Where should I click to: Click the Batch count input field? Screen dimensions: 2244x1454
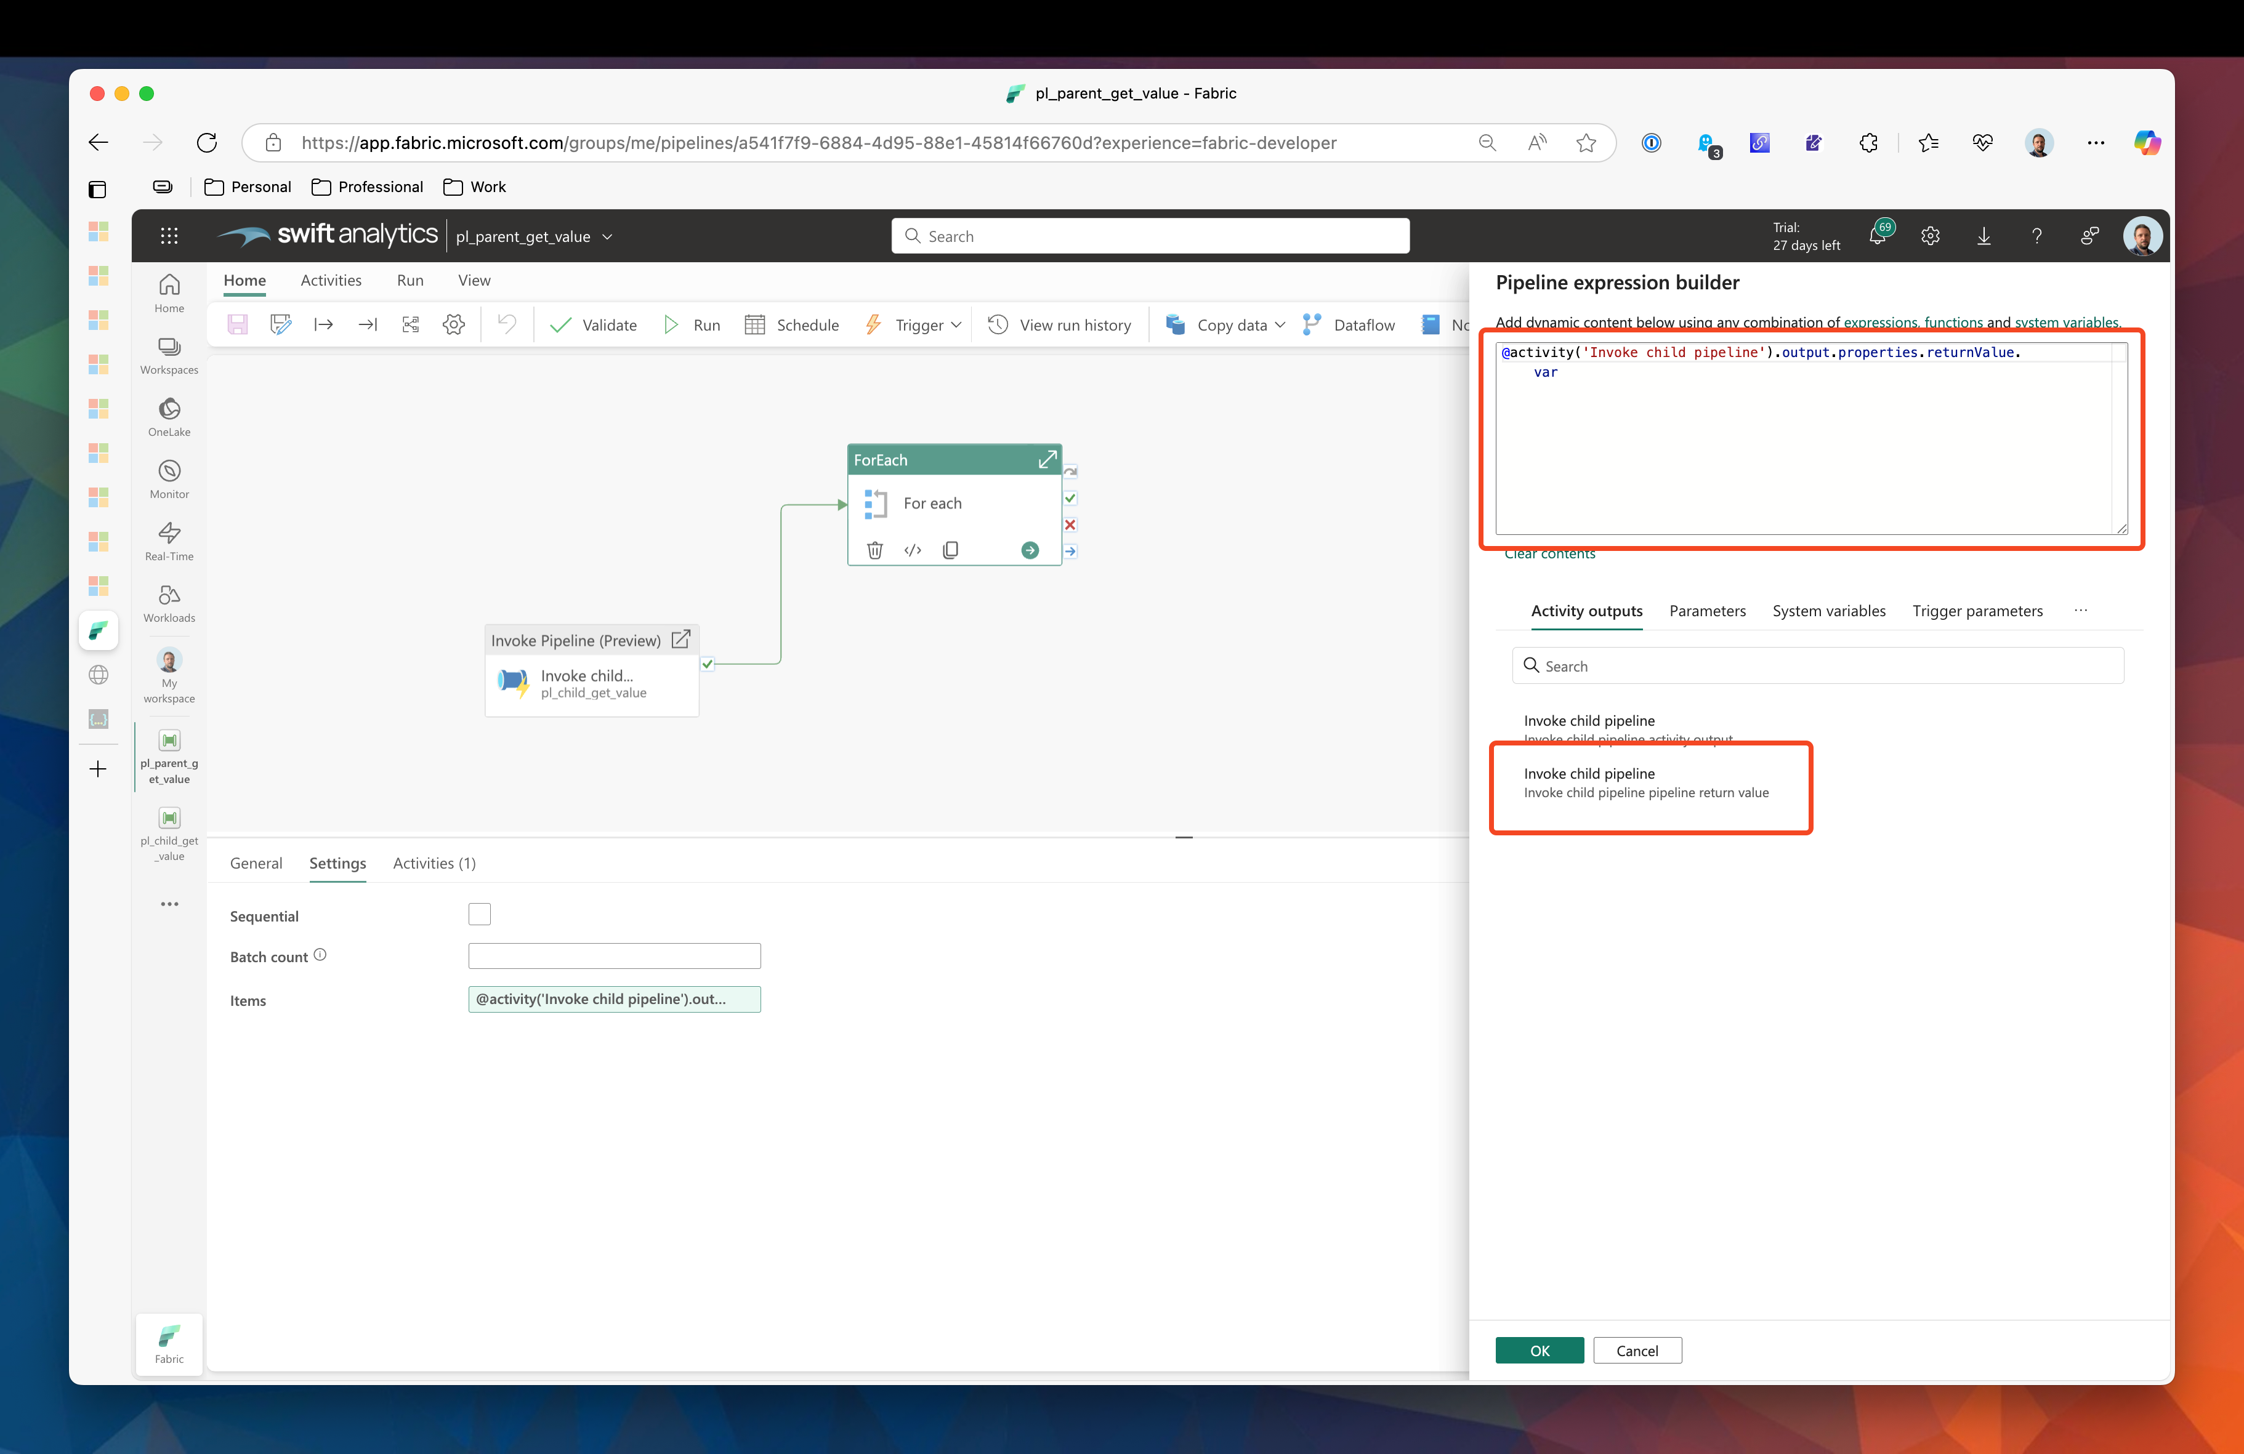[614, 955]
